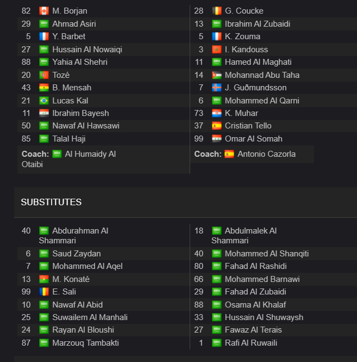357x362 pixels.
Task: Select Omar Al Somah from the lineup
Action: 254,139
